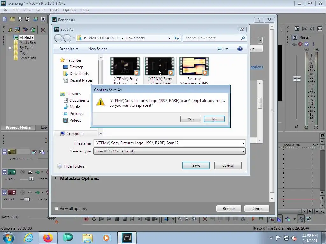This screenshot has width=326, height=244.
Task: Click the track 2 Automation Settings gear icon
Action: click(47, 172)
